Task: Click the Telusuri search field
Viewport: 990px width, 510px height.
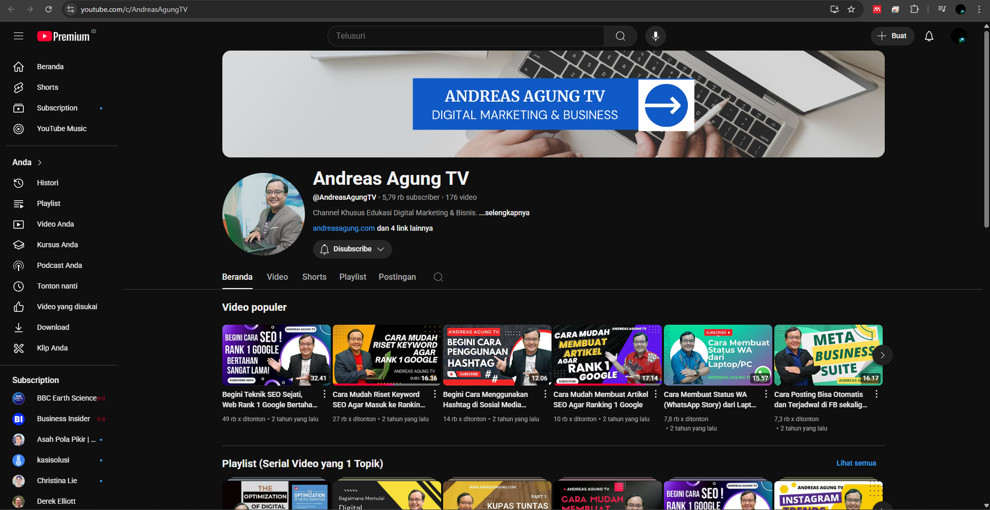Action: tap(466, 36)
